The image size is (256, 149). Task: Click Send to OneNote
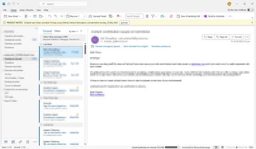coord(214,16)
